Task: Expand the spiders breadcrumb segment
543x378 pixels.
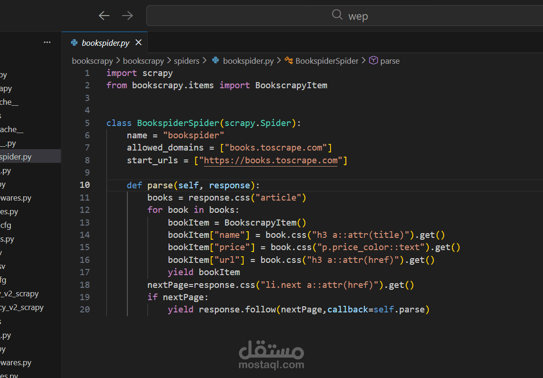Action: tap(187, 61)
